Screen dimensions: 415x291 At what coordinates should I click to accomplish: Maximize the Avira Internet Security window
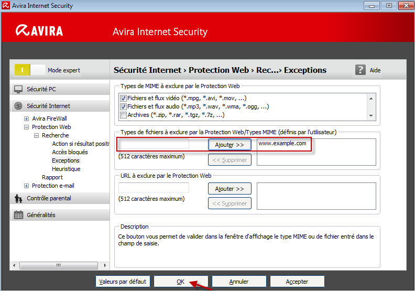pyautogui.click(x=389, y=6)
